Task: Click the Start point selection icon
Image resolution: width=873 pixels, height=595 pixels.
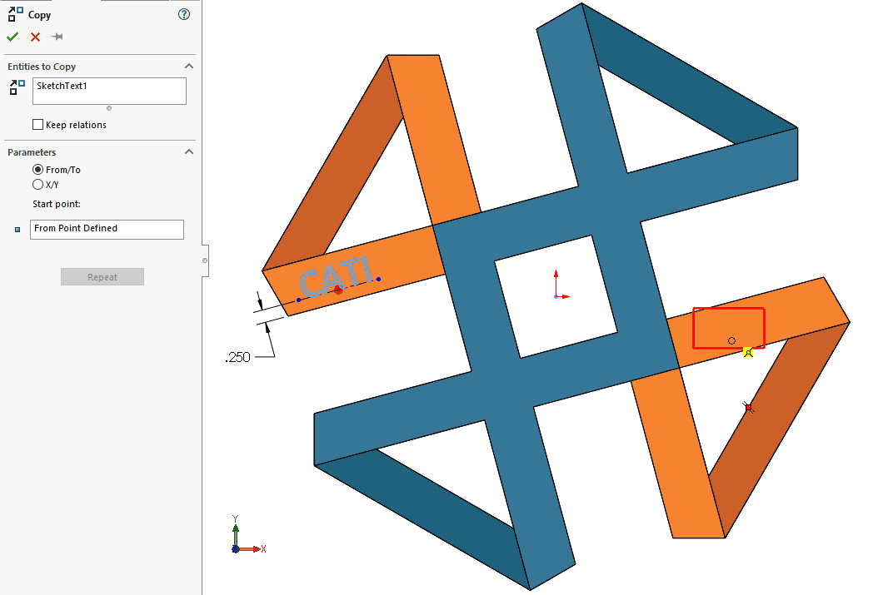Action: (x=17, y=229)
